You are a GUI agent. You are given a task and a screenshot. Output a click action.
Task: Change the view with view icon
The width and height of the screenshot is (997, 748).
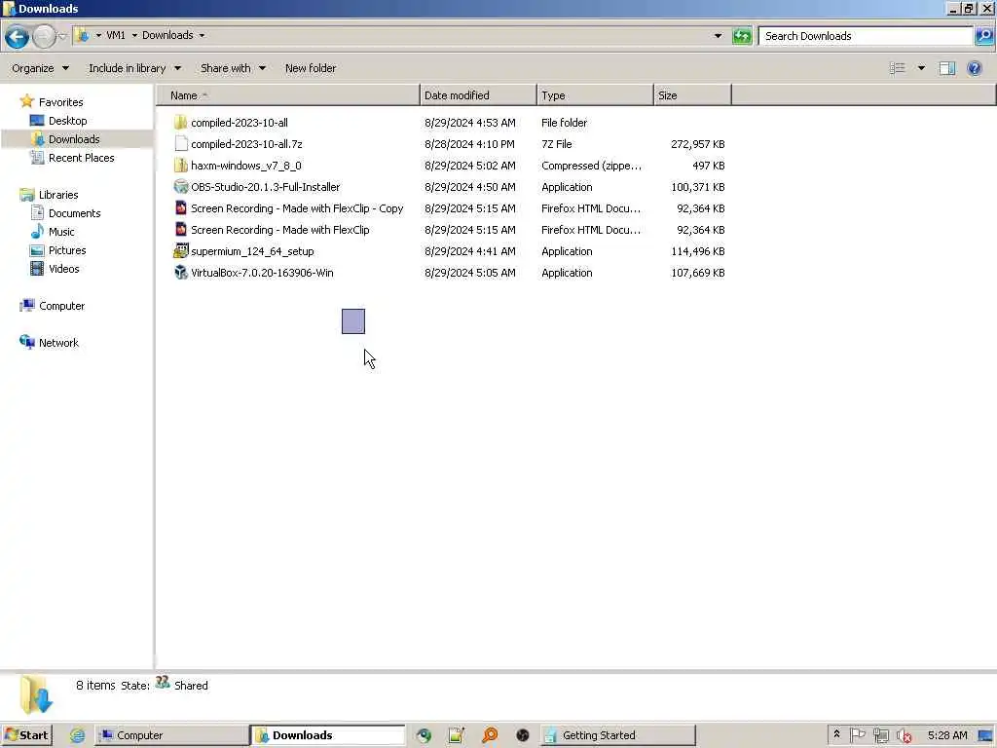(x=897, y=68)
